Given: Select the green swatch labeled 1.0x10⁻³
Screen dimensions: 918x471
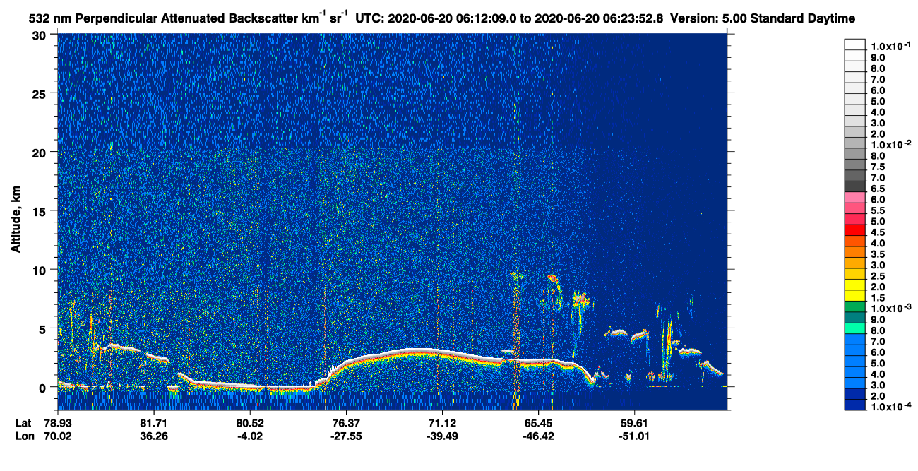Looking at the screenshot, I should [854, 308].
